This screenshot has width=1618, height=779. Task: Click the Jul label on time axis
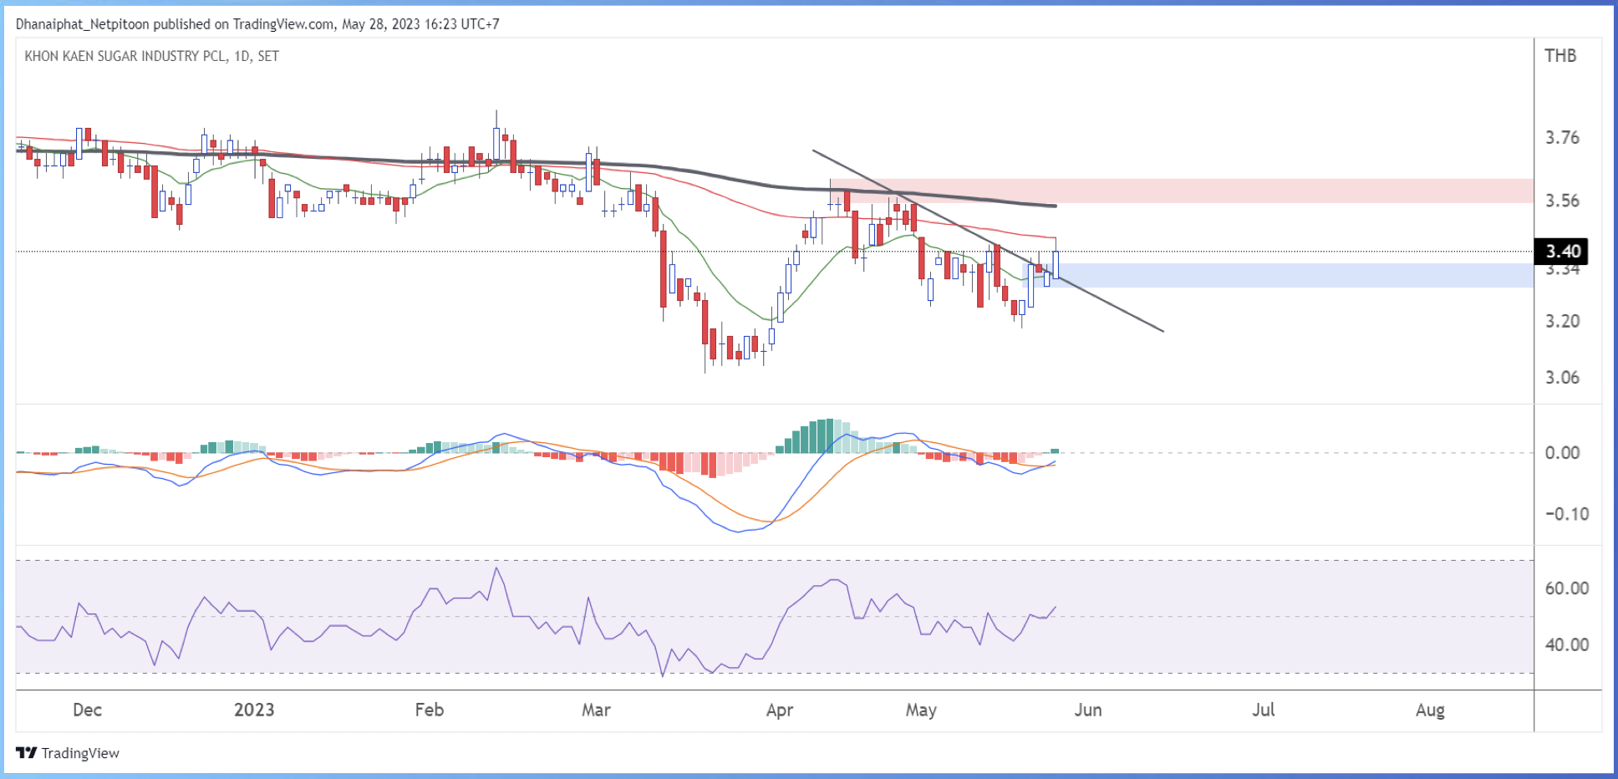point(1264,710)
